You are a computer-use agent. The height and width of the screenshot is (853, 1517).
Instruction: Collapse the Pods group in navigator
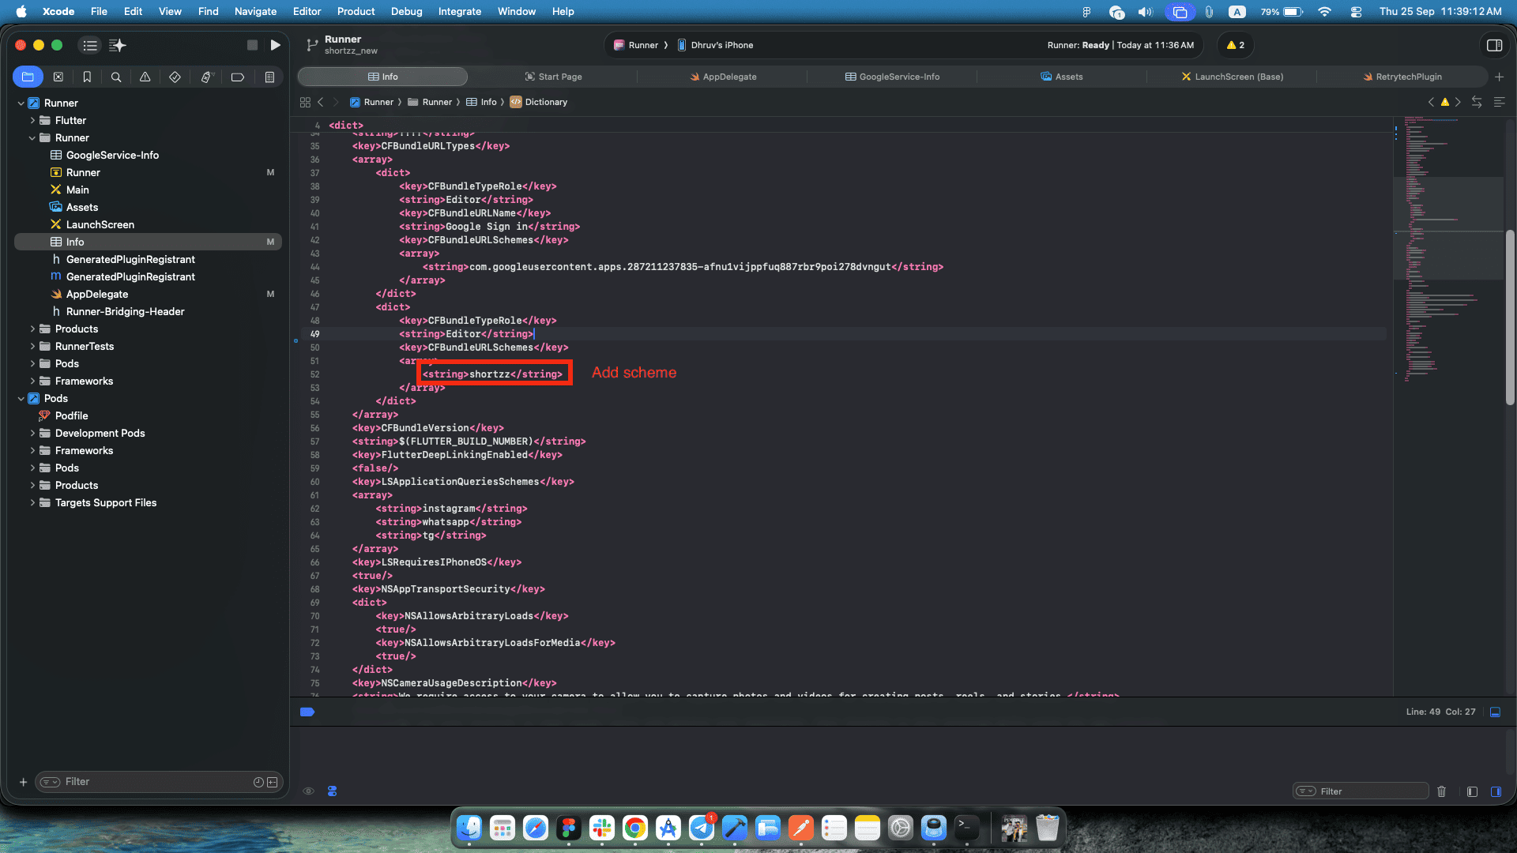point(21,398)
